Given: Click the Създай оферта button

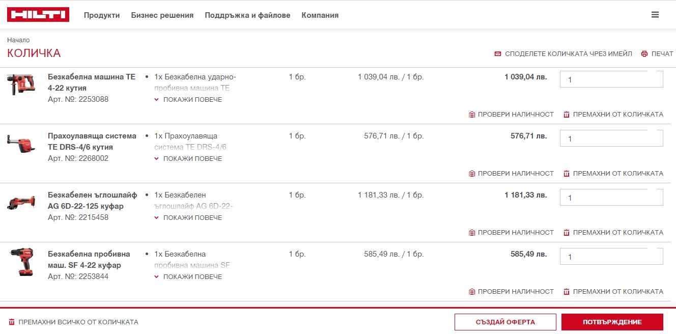Looking at the screenshot, I should pos(505,322).
